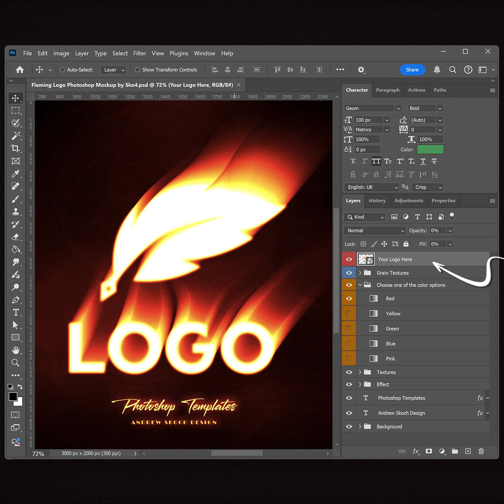Click the notifications bell icon
Viewport: 504px width, 504px height.
point(437,70)
